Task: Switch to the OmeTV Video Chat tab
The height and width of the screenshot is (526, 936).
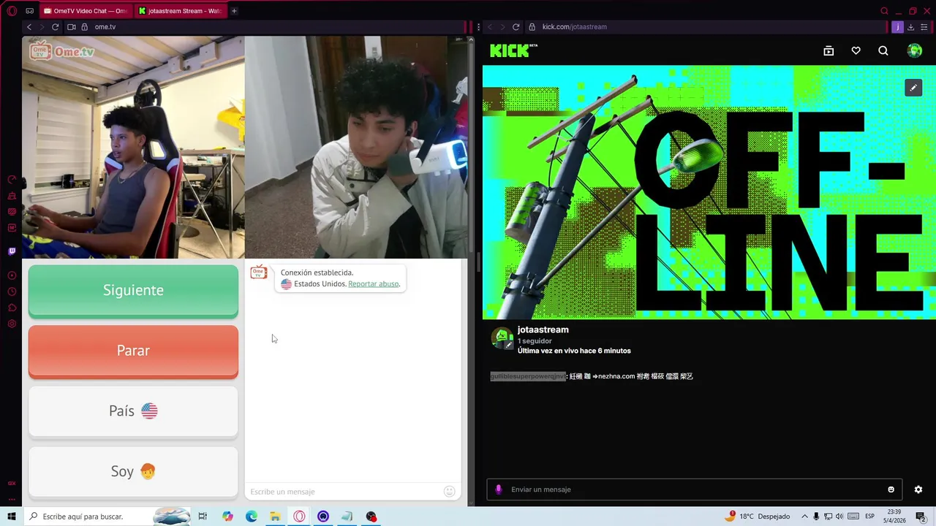Action: (86, 11)
